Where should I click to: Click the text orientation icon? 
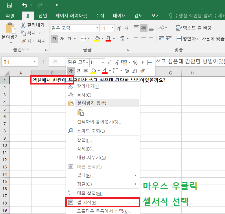161,28
